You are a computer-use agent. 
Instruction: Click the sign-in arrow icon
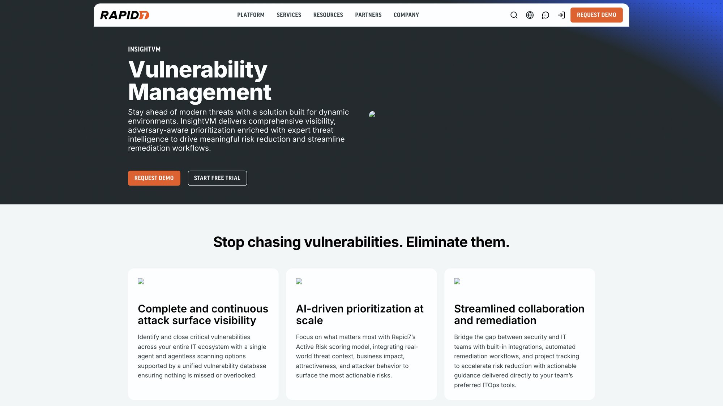(x=561, y=15)
